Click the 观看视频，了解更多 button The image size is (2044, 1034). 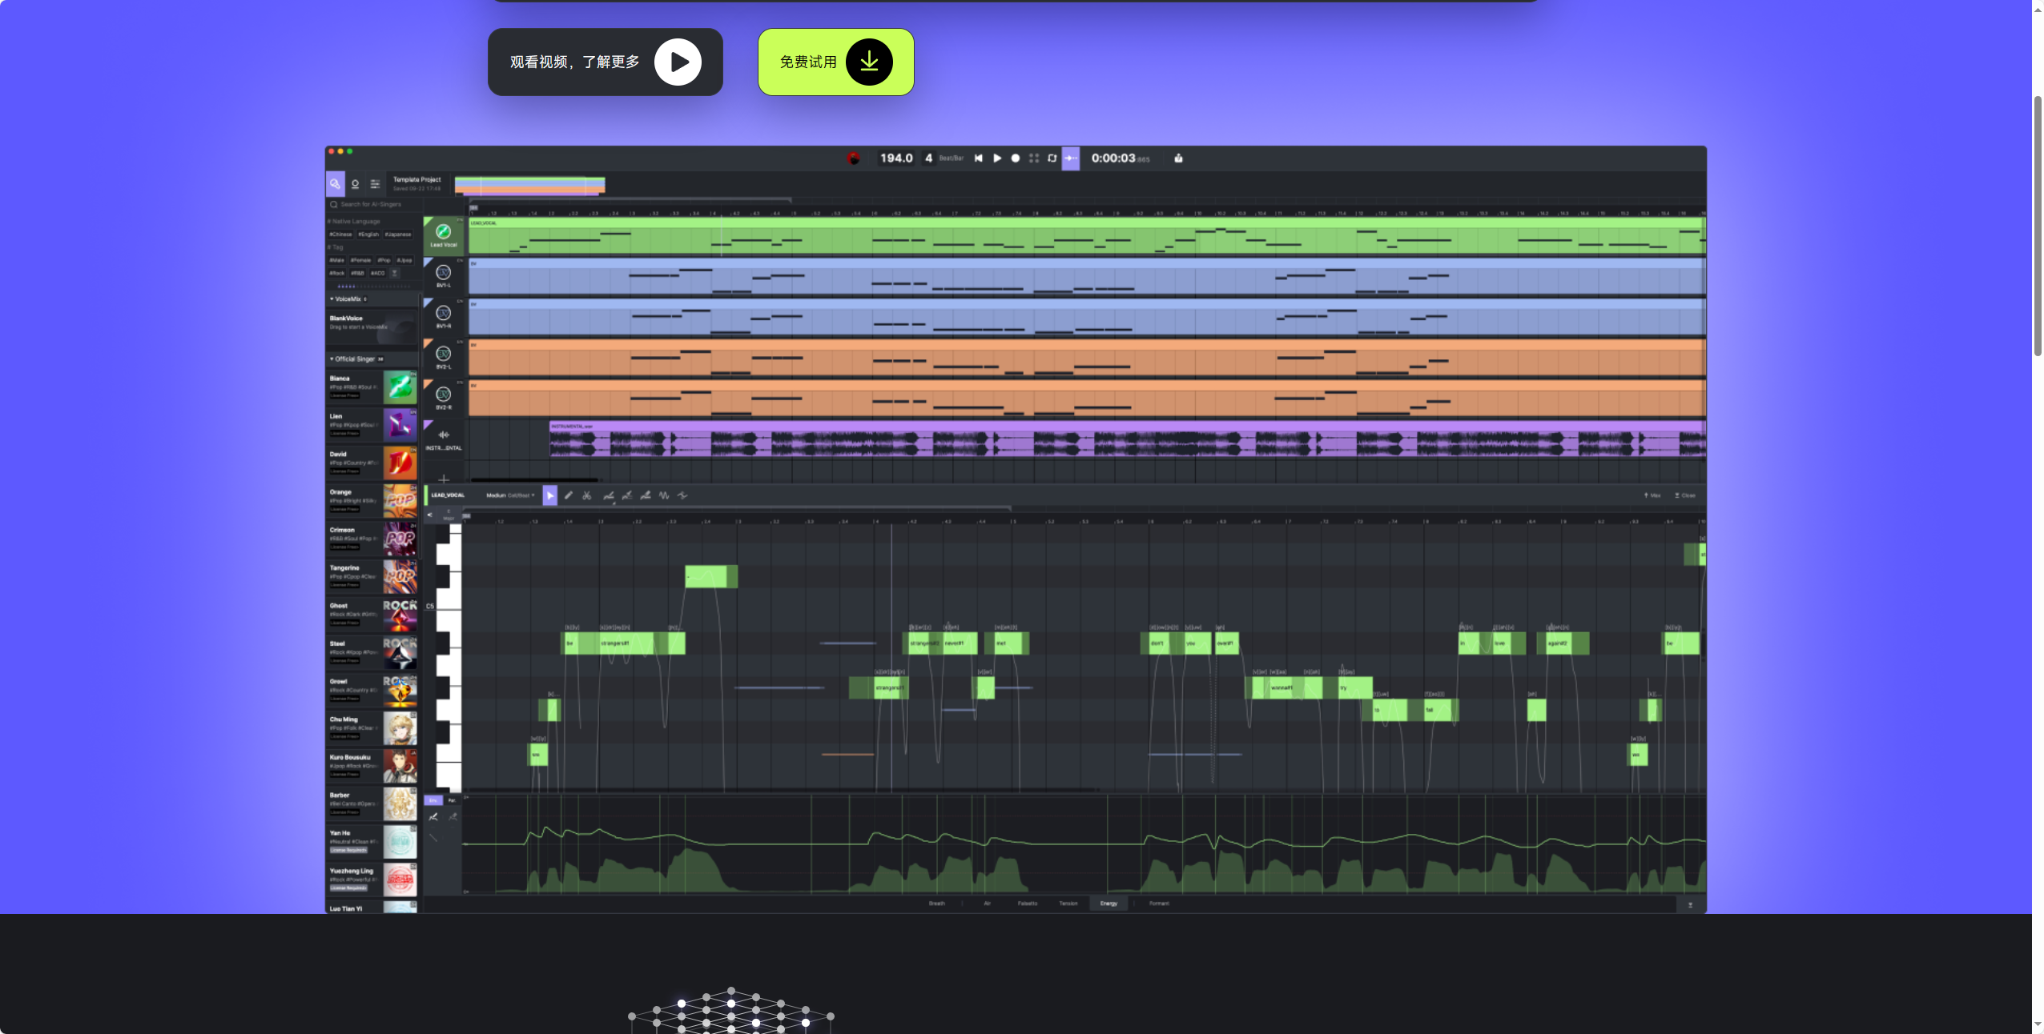(x=605, y=62)
